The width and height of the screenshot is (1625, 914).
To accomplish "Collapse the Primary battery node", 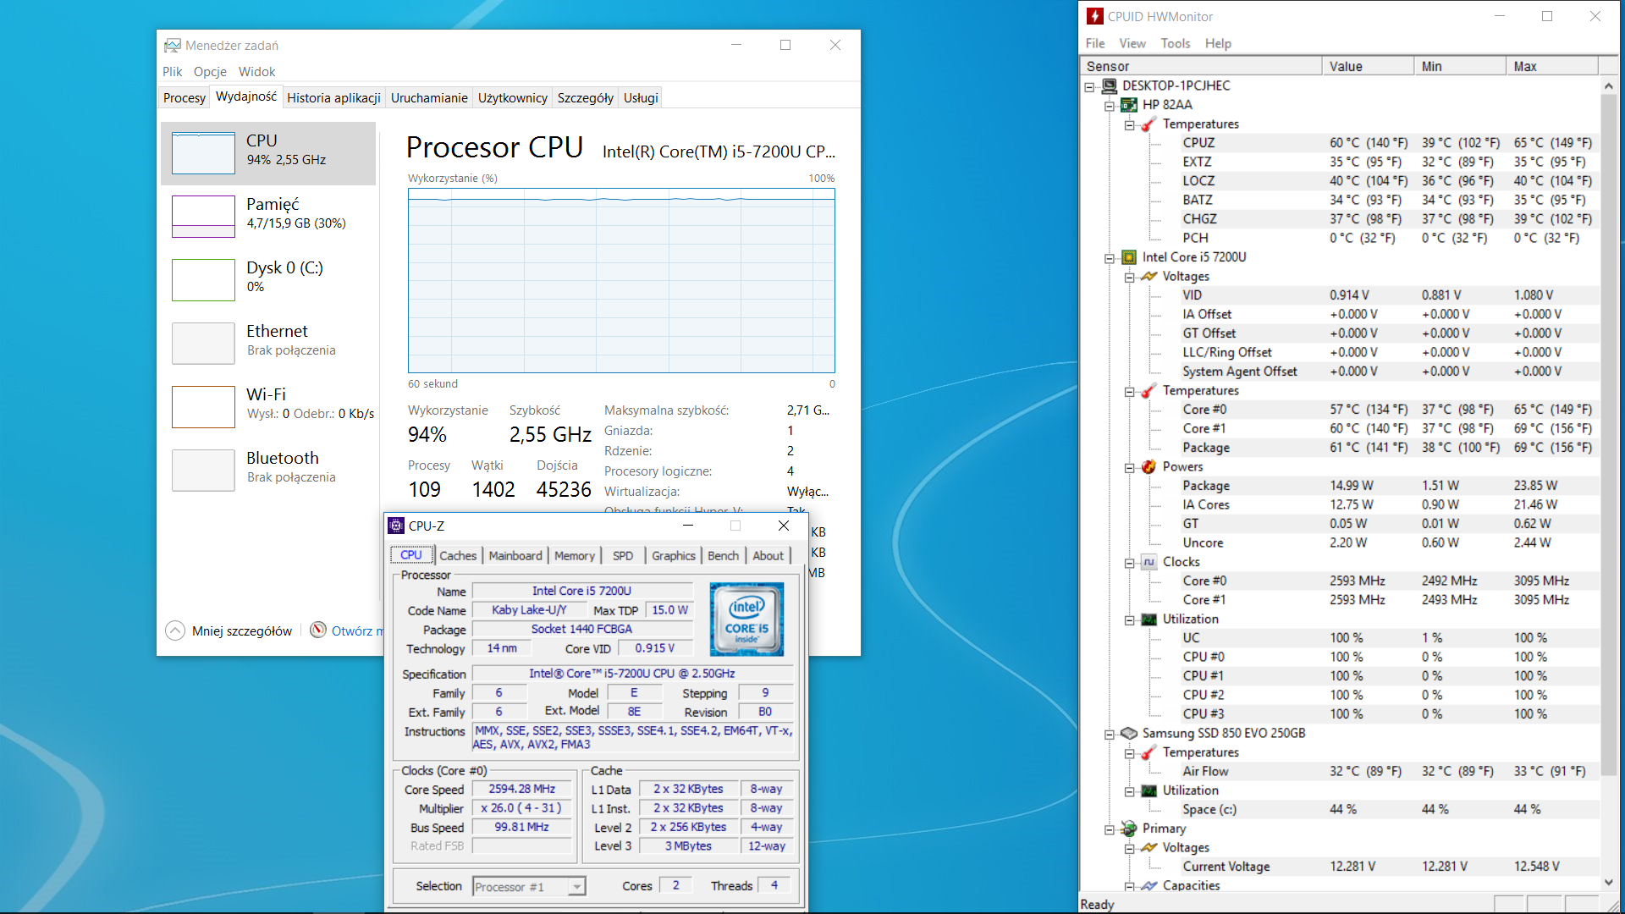I will click(1110, 829).
